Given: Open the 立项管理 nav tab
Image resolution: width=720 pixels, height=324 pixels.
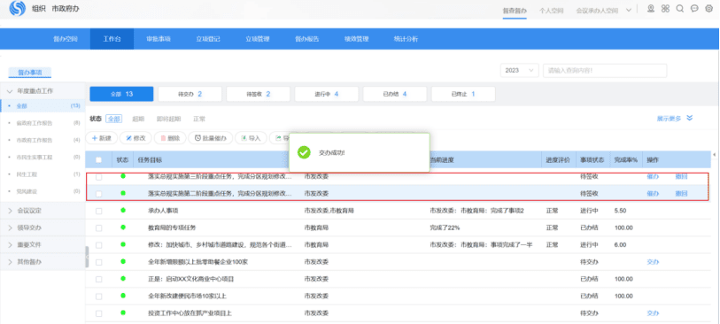Looking at the screenshot, I should tap(258, 39).
